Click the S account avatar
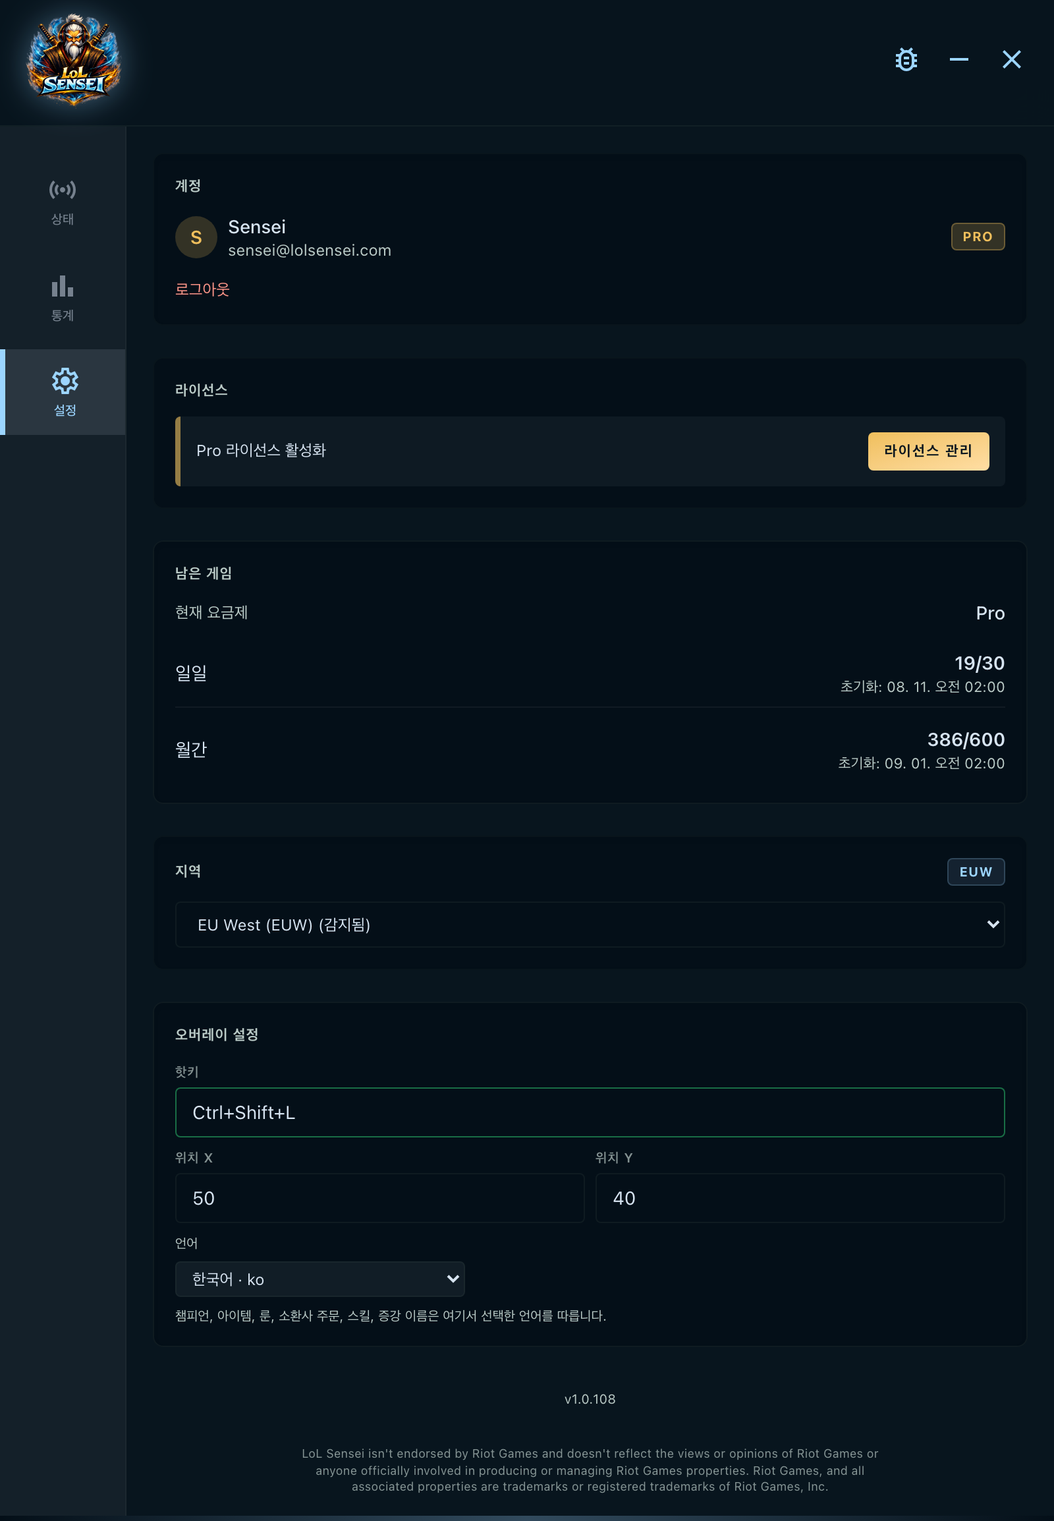This screenshot has width=1054, height=1521. (x=196, y=237)
